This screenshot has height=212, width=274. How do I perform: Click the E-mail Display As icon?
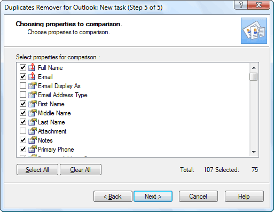(x=33, y=85)
